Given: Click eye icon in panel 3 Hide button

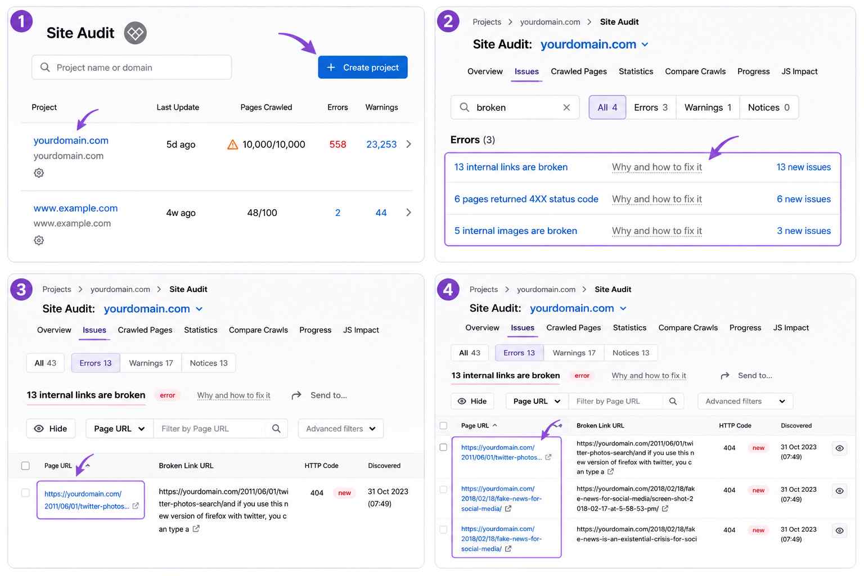Looking at the screenshot, I should pos(39,429).
